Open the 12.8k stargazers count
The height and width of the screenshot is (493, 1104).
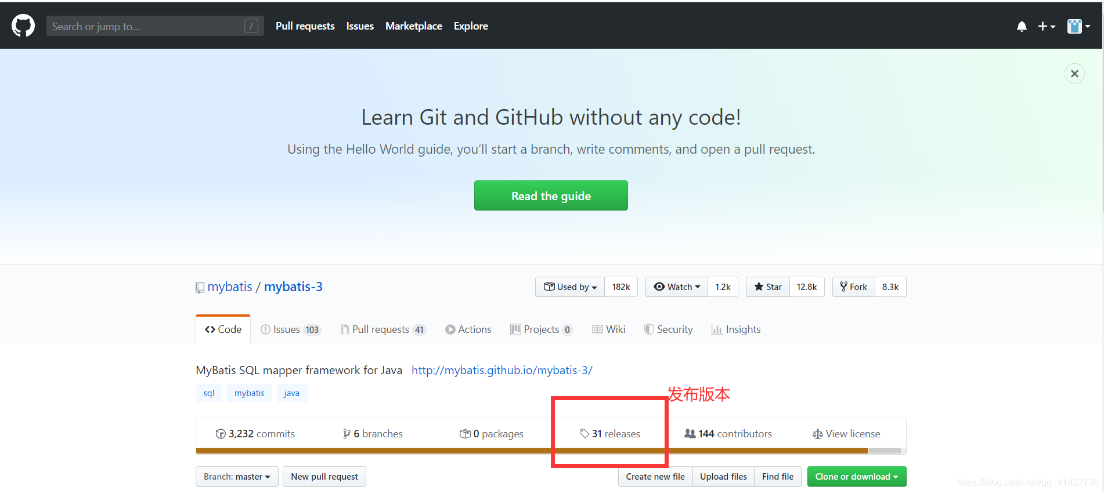(x=807, y=287)
